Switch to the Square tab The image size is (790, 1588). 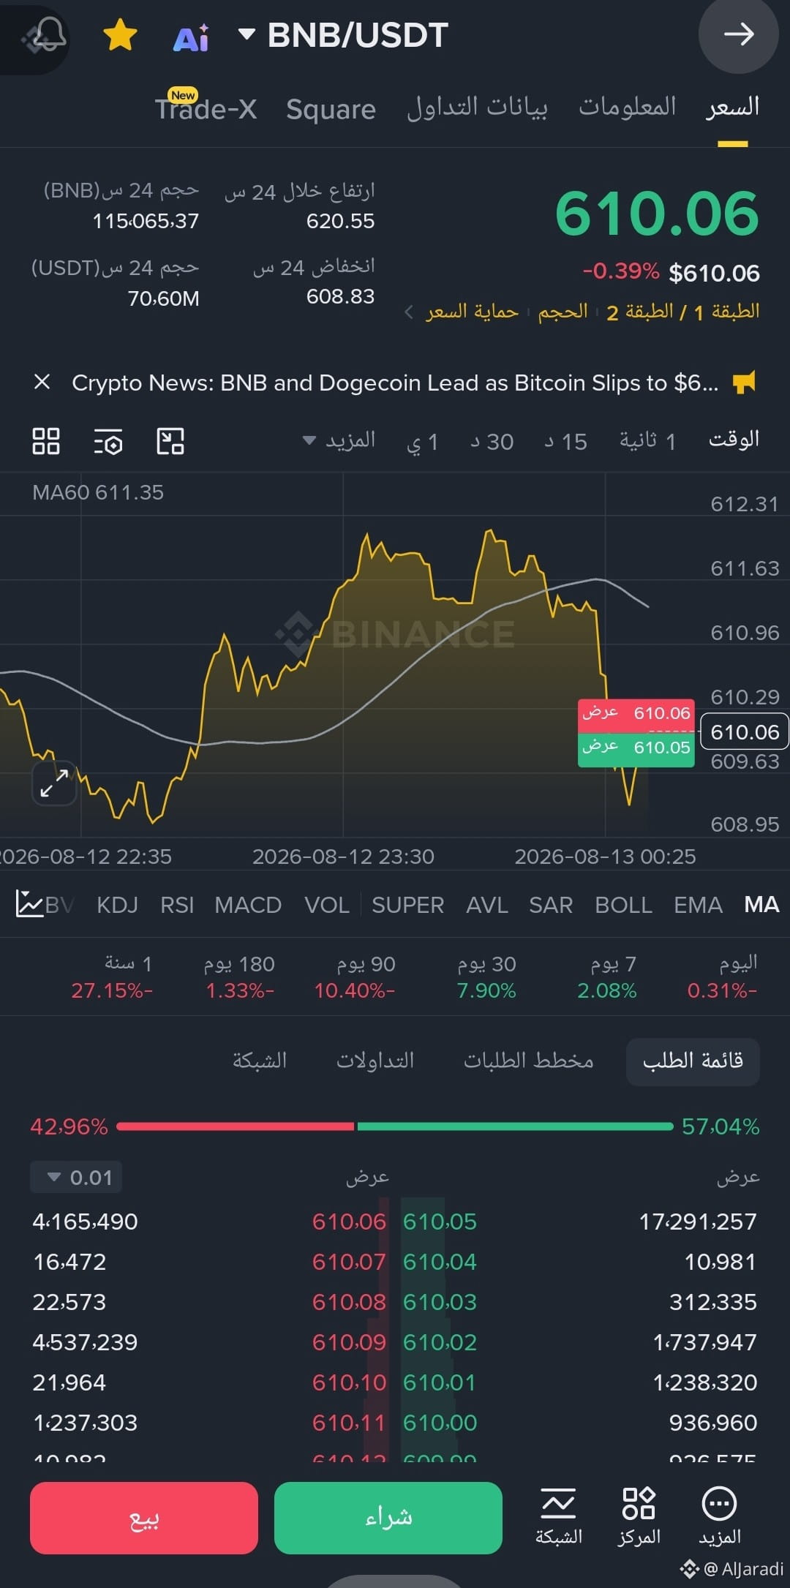[331, 109]
